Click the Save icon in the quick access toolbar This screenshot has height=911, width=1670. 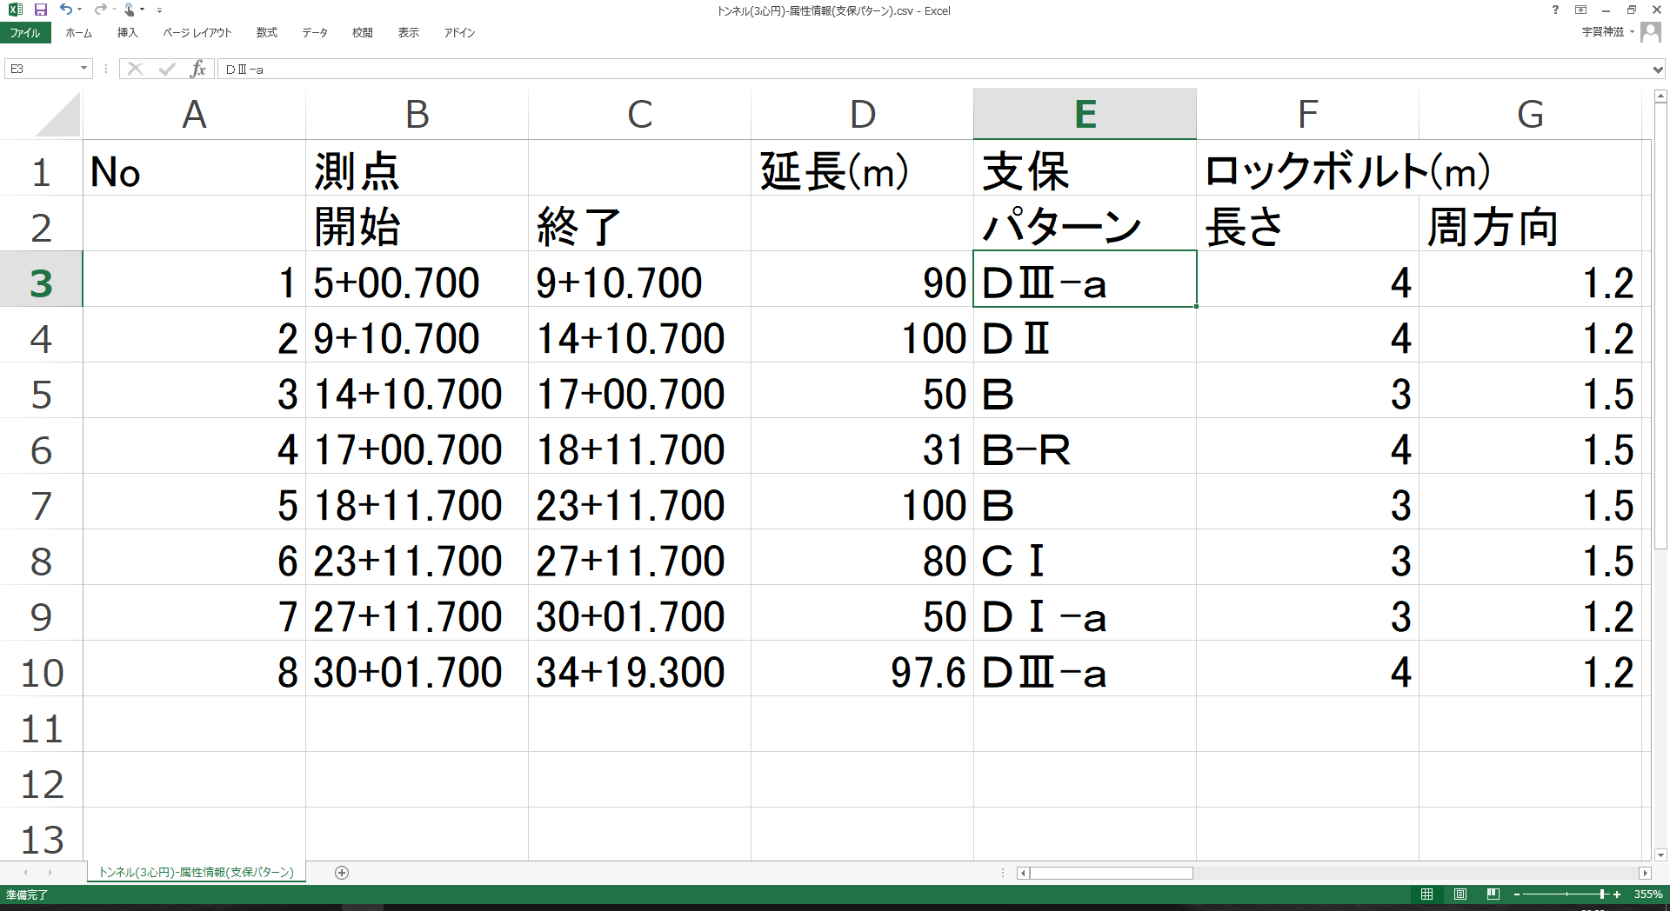(x=40, y=10)
